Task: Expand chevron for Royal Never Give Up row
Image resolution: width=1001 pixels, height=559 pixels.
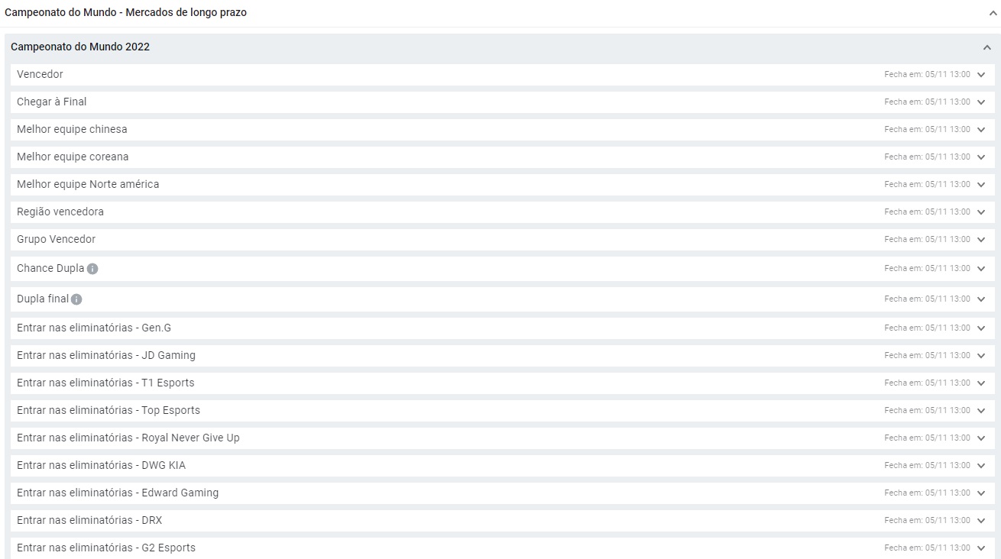Action: (x=981, y=438)
